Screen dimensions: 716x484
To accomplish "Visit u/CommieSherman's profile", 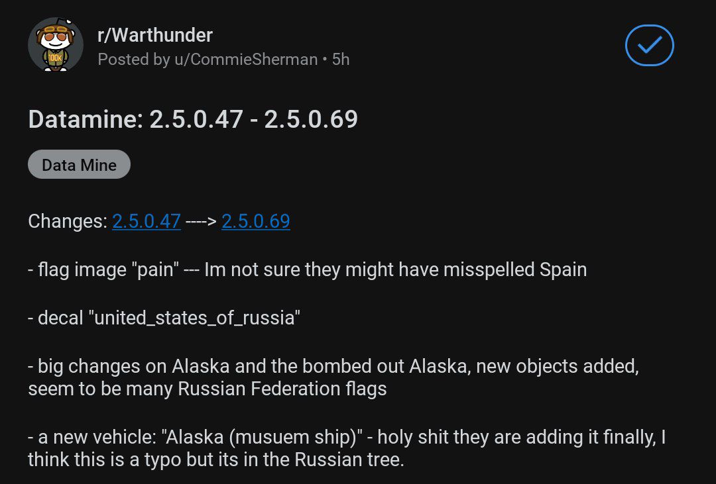I will pyautogui.click(x=245, y=60).
